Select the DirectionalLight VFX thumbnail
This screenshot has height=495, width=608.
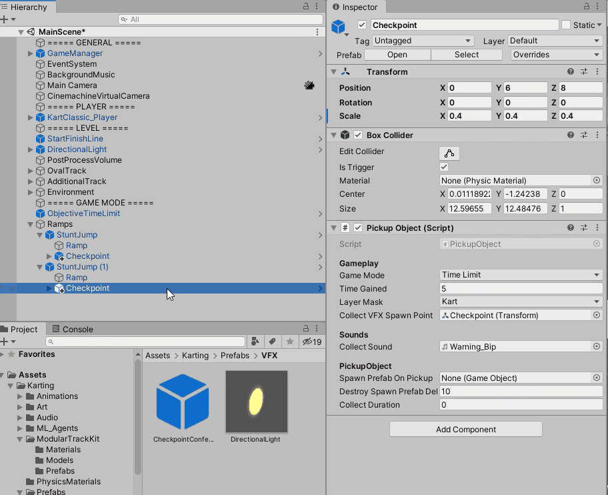tap(256, 402)
